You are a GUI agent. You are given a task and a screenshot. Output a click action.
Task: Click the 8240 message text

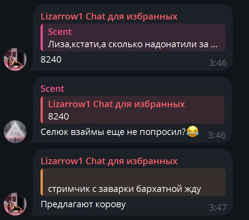pos(51,60)
